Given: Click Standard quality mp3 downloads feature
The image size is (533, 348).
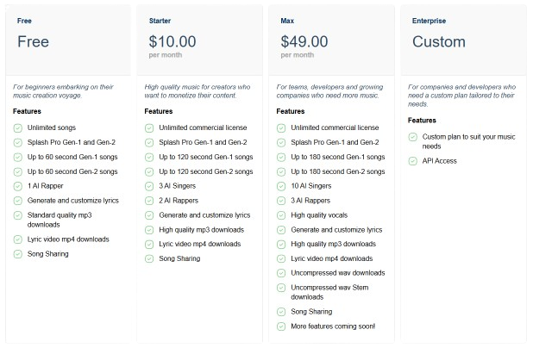Looking at the screenshot, I should [x=60, y=220].
